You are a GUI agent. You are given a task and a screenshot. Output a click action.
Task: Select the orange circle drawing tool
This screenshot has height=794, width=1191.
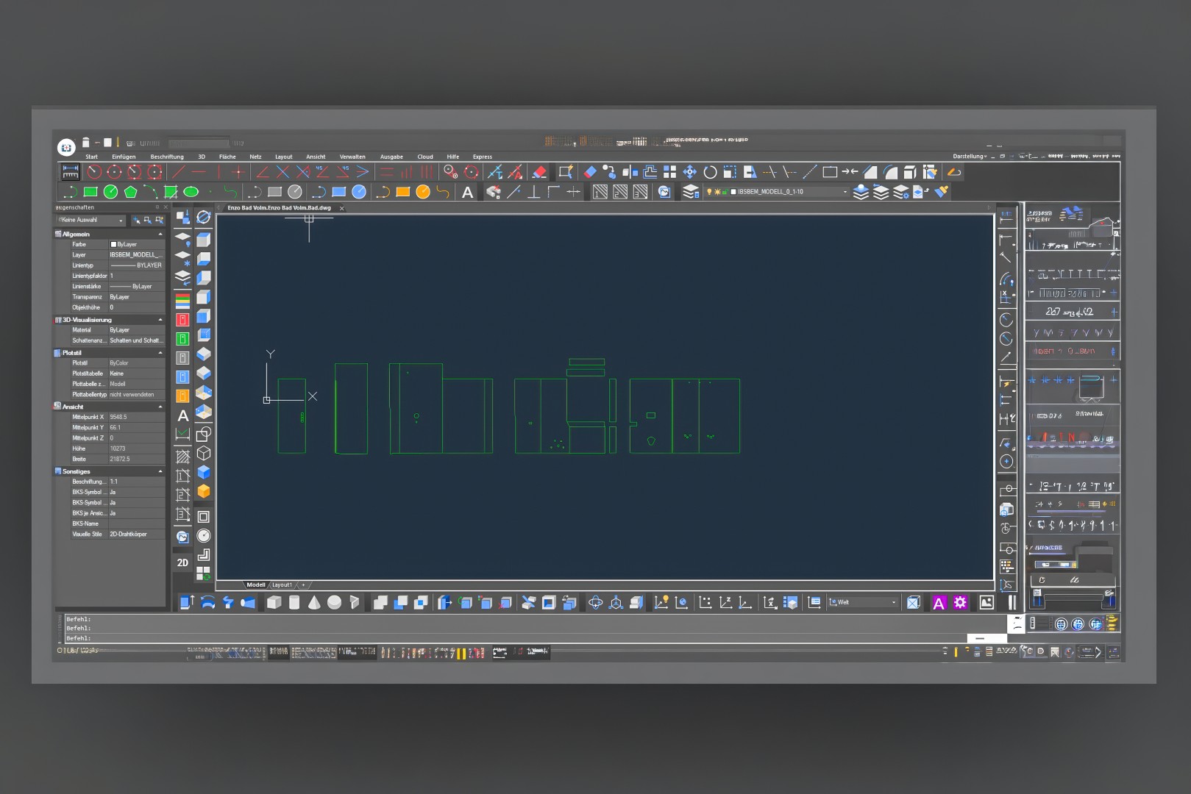(423, 192)
